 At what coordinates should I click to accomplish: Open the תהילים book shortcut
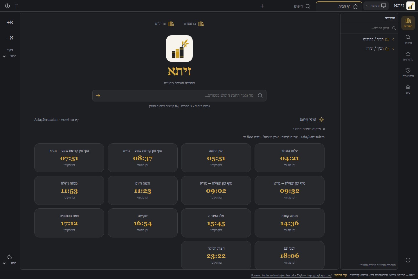click(164, 24)
